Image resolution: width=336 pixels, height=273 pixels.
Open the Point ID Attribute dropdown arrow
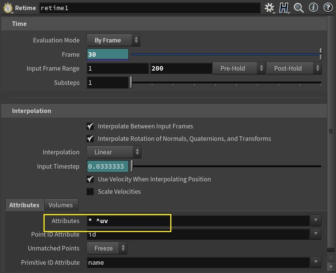(316, 234)
